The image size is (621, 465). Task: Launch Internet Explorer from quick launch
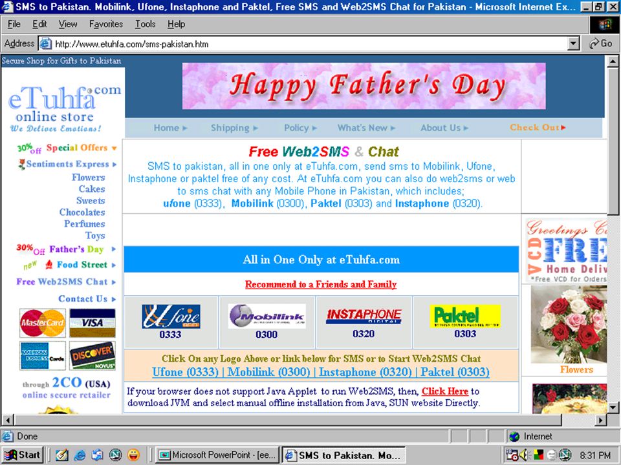[80, 455]
